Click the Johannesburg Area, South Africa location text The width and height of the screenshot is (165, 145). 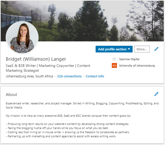click(29, 76)
